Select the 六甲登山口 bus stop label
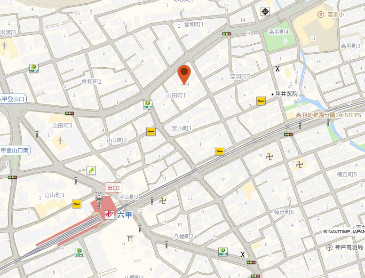Screen dimensions: 365x278 (13, 99)
